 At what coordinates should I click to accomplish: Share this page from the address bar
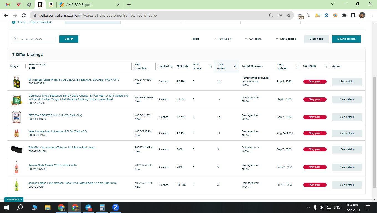(280, 16)
